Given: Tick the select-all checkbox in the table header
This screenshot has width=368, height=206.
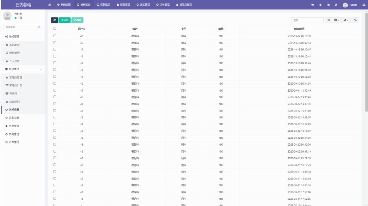Looking at the screenshot, I should coord(54,28).
